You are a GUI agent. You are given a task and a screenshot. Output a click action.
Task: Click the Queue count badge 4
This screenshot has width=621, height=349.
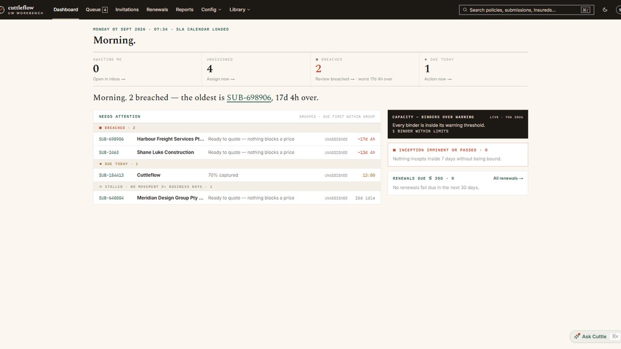pos(105,10)
